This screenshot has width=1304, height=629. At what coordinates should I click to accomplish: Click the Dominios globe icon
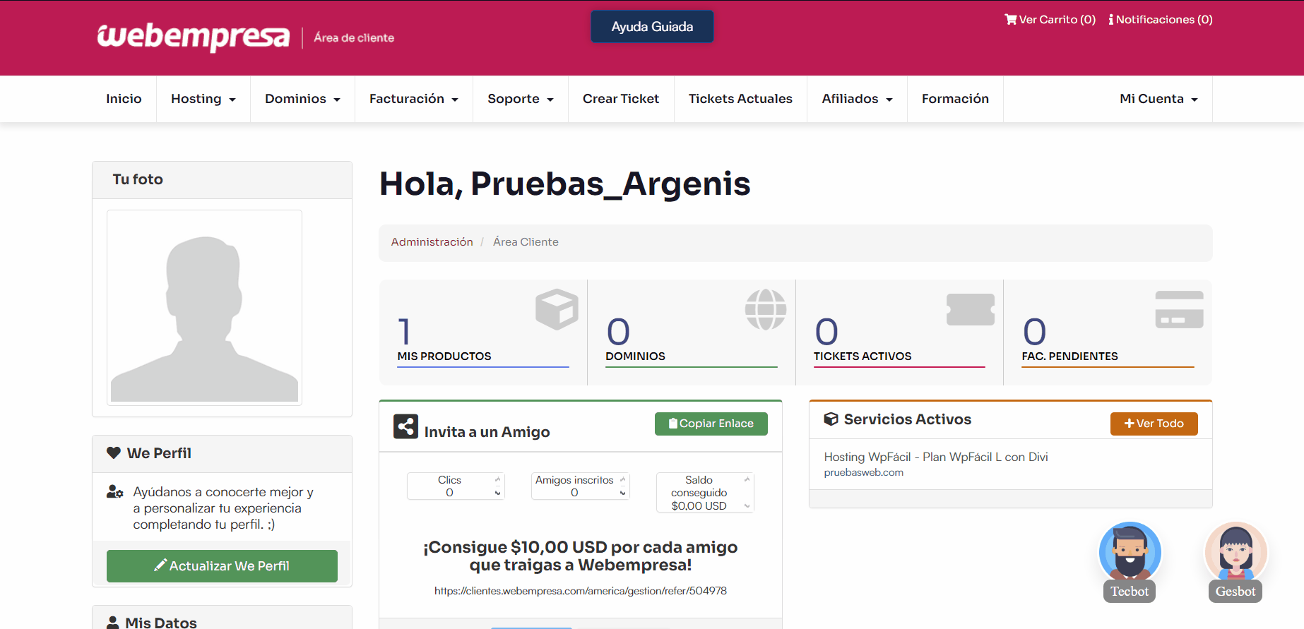point(765,309)
